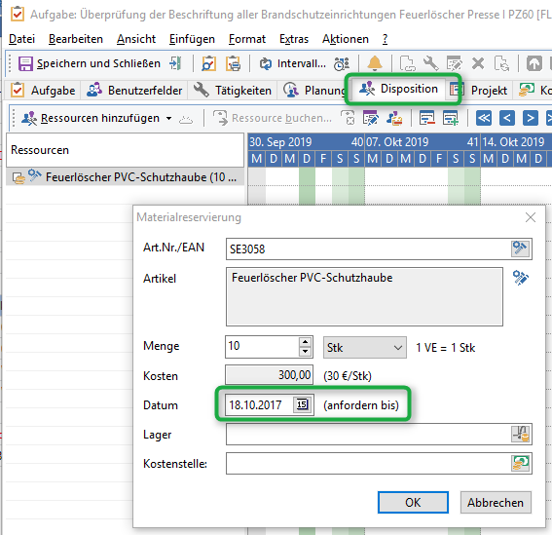Click the Kosten field showing 300,00
Viewport: 552px width, 535px height.
point(269,374)
